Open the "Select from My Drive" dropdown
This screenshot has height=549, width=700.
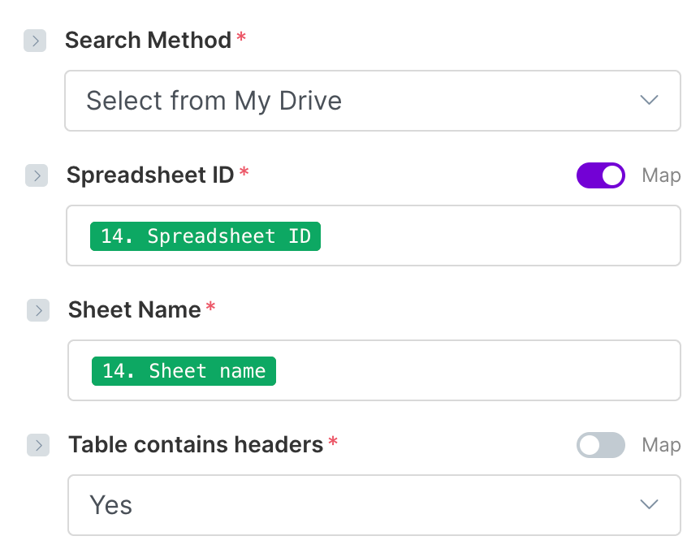point(372,101)
